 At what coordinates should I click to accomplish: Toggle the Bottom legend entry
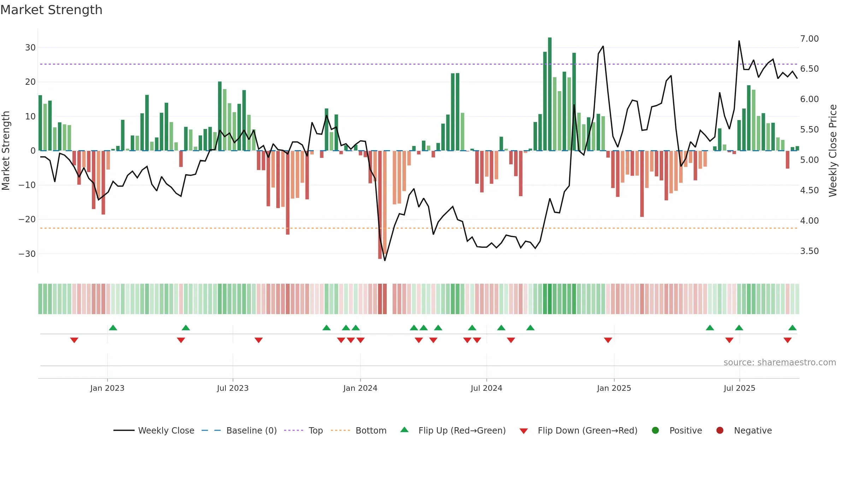tap(358, 430)
